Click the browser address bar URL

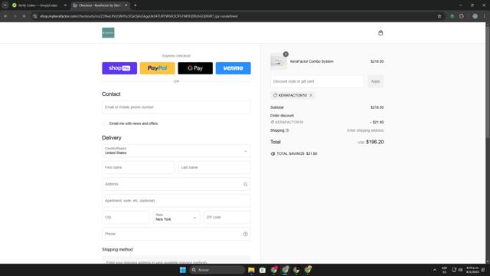139,16
